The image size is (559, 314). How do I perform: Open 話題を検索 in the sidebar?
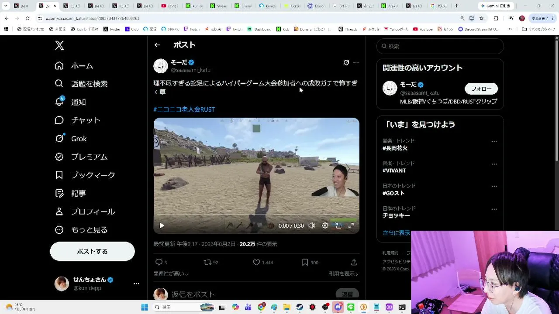[x=81, y=84]
